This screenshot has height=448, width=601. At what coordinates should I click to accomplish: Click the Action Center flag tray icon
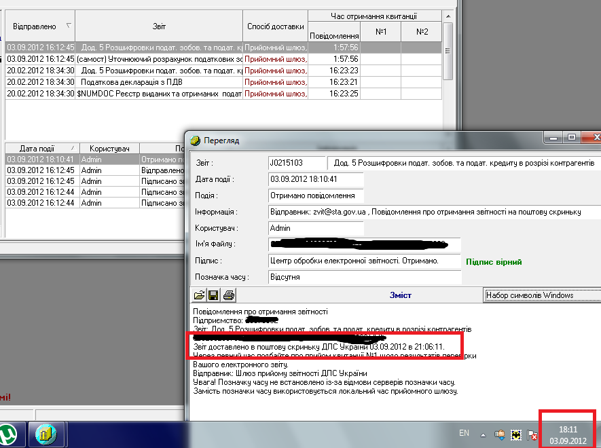pos(532,433)
